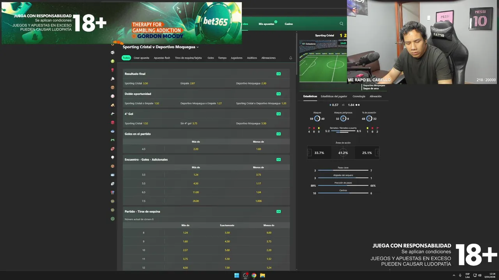Switch to Estadísticas del jugador stats tab
Screen dimensions: 499x280
tap(334, 96)
